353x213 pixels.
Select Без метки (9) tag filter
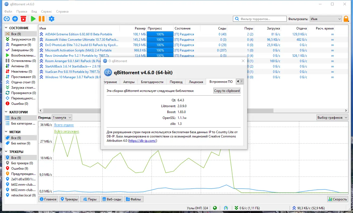click(x=21, y=143)
